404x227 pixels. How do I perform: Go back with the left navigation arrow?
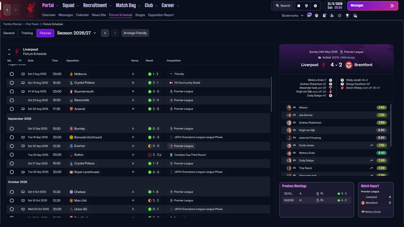7,10
